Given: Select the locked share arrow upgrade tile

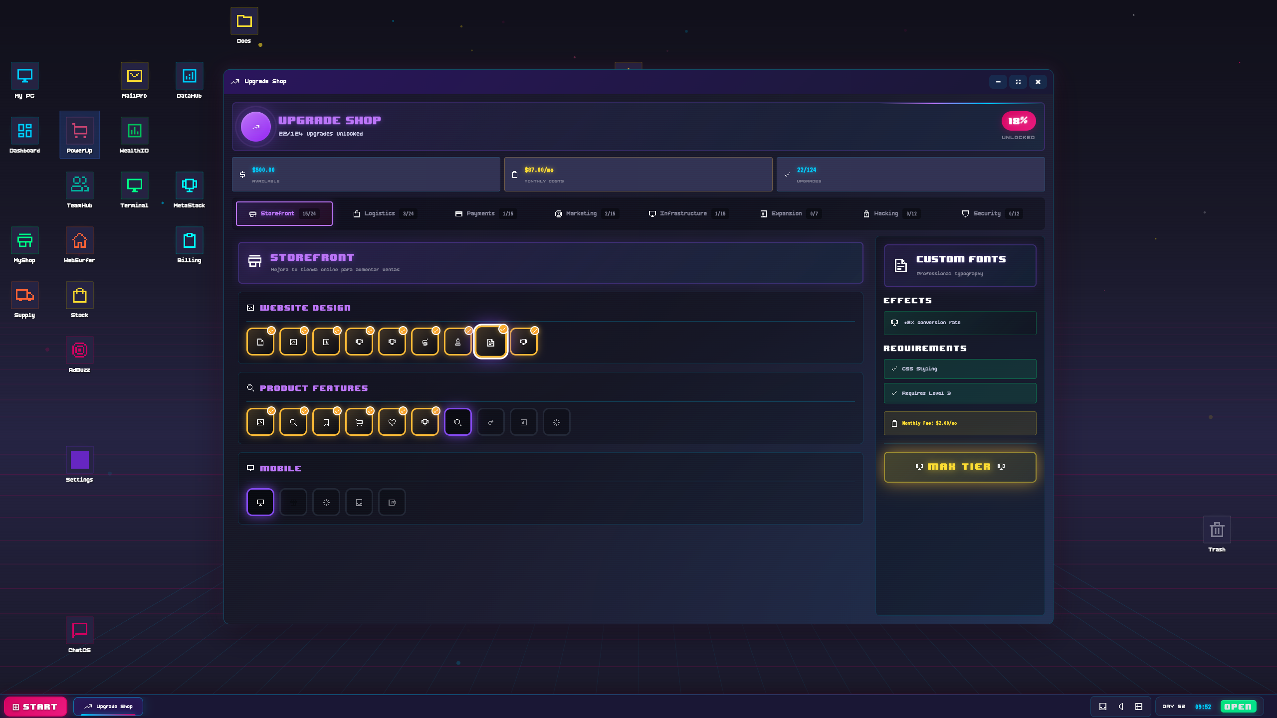Looking at the screenshot, I should point(490,422).
